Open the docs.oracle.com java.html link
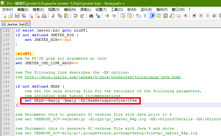 coord(103,77)
